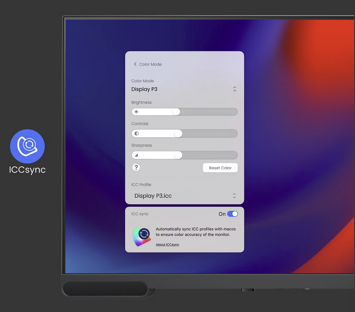Click the back chevron beside Color Mode
Image resolution: width=355 pixels, height=312 pixels.
pos(135,64)
